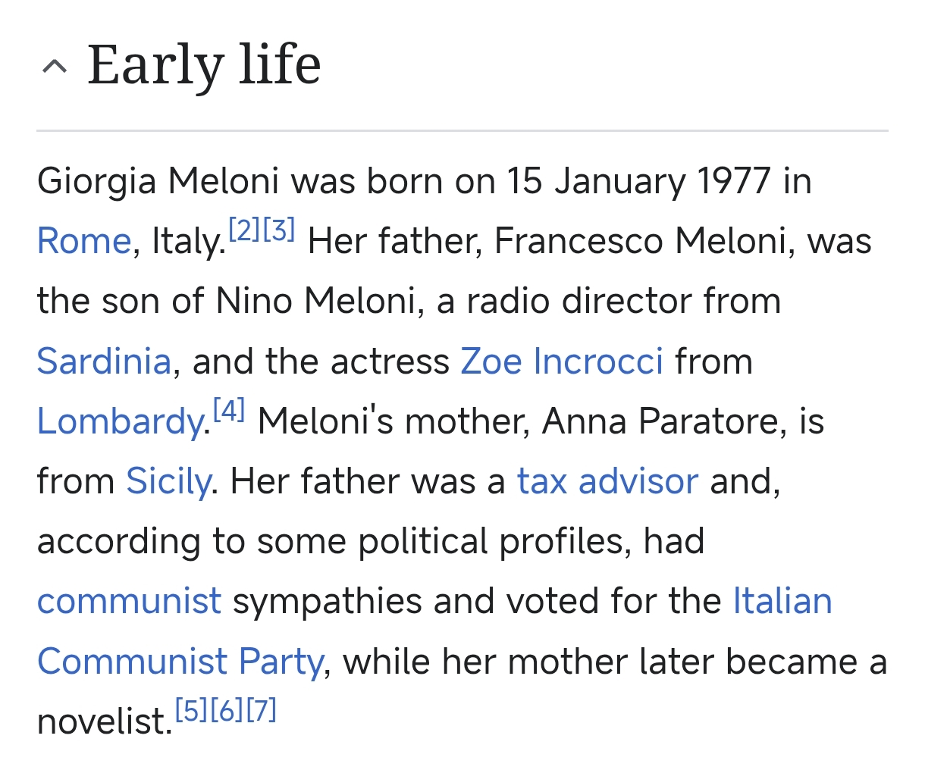
Task: Click the word novelist in the text
Action: click(x=102, y=722)
